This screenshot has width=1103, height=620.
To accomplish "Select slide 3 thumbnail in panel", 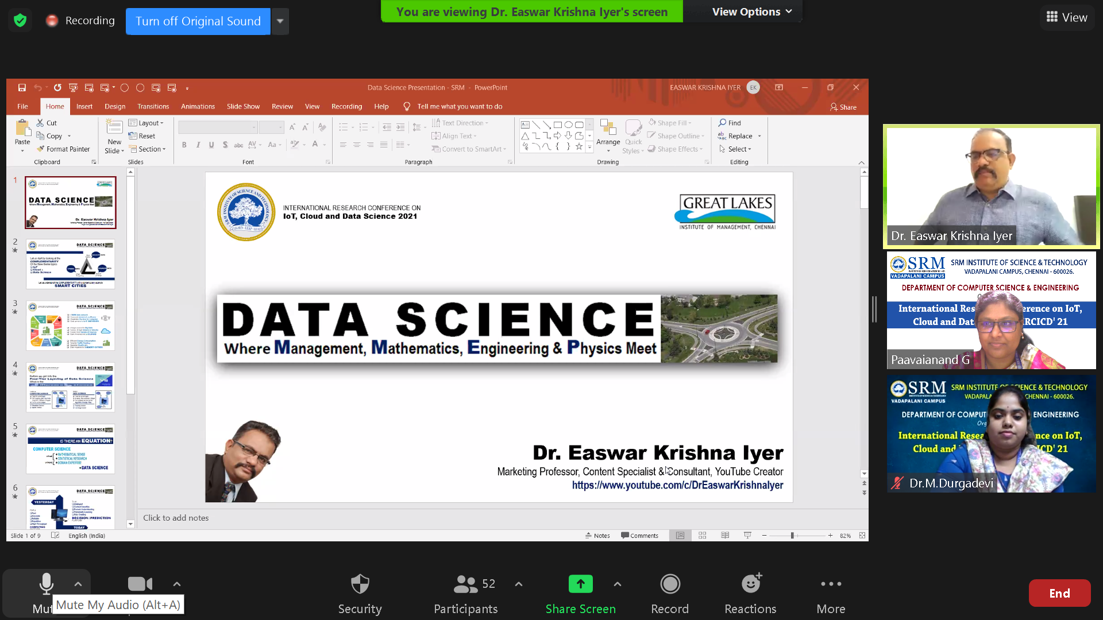I will [x=70, y=325].
